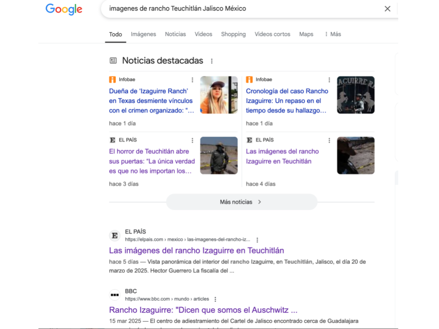
Task: Expand the Más search filters menu
Action: (x=332, y=34)
